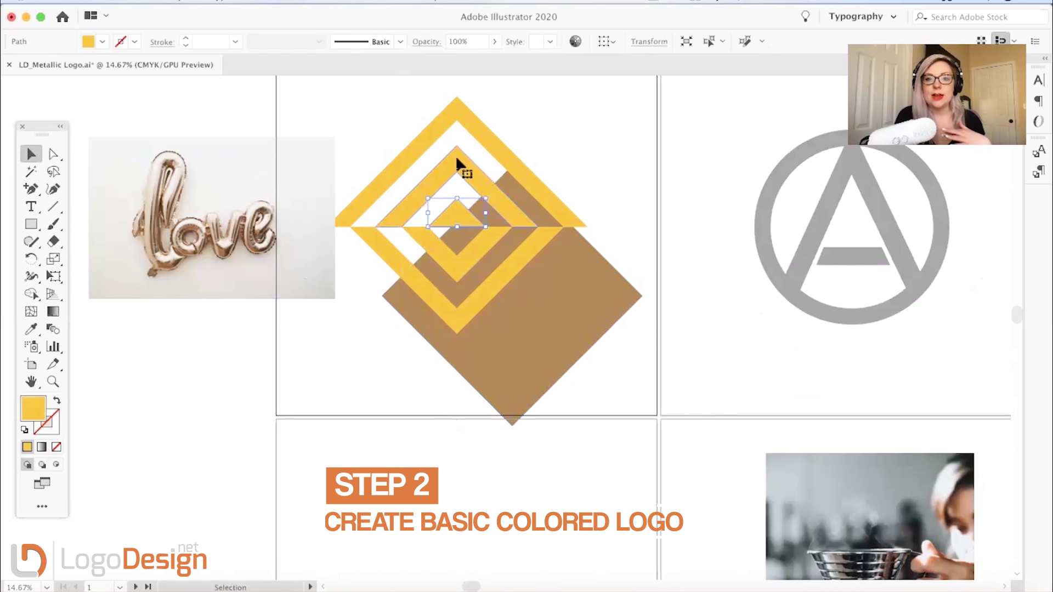Adjust the stroke weight stepper arrows
This screenshot has width=1053, height=592.
pyautogui.click(x=185, y=42)
